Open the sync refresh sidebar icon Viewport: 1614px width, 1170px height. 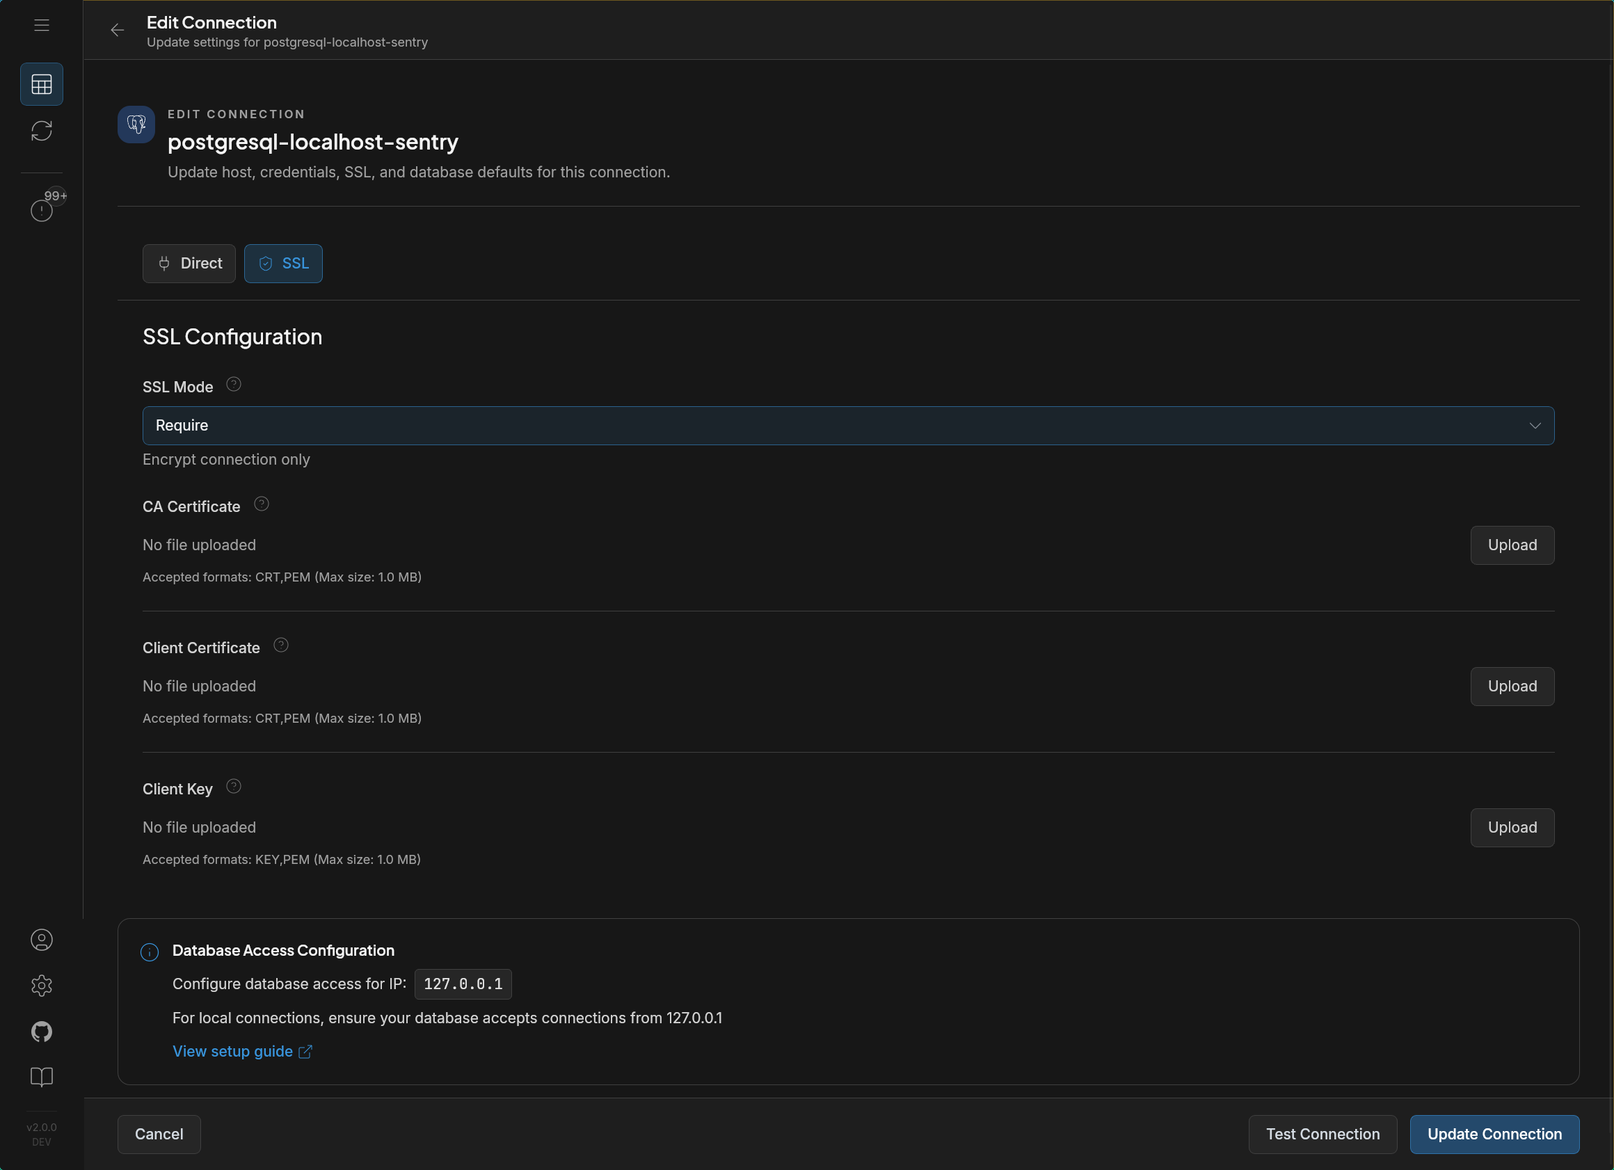coord(41,131)
